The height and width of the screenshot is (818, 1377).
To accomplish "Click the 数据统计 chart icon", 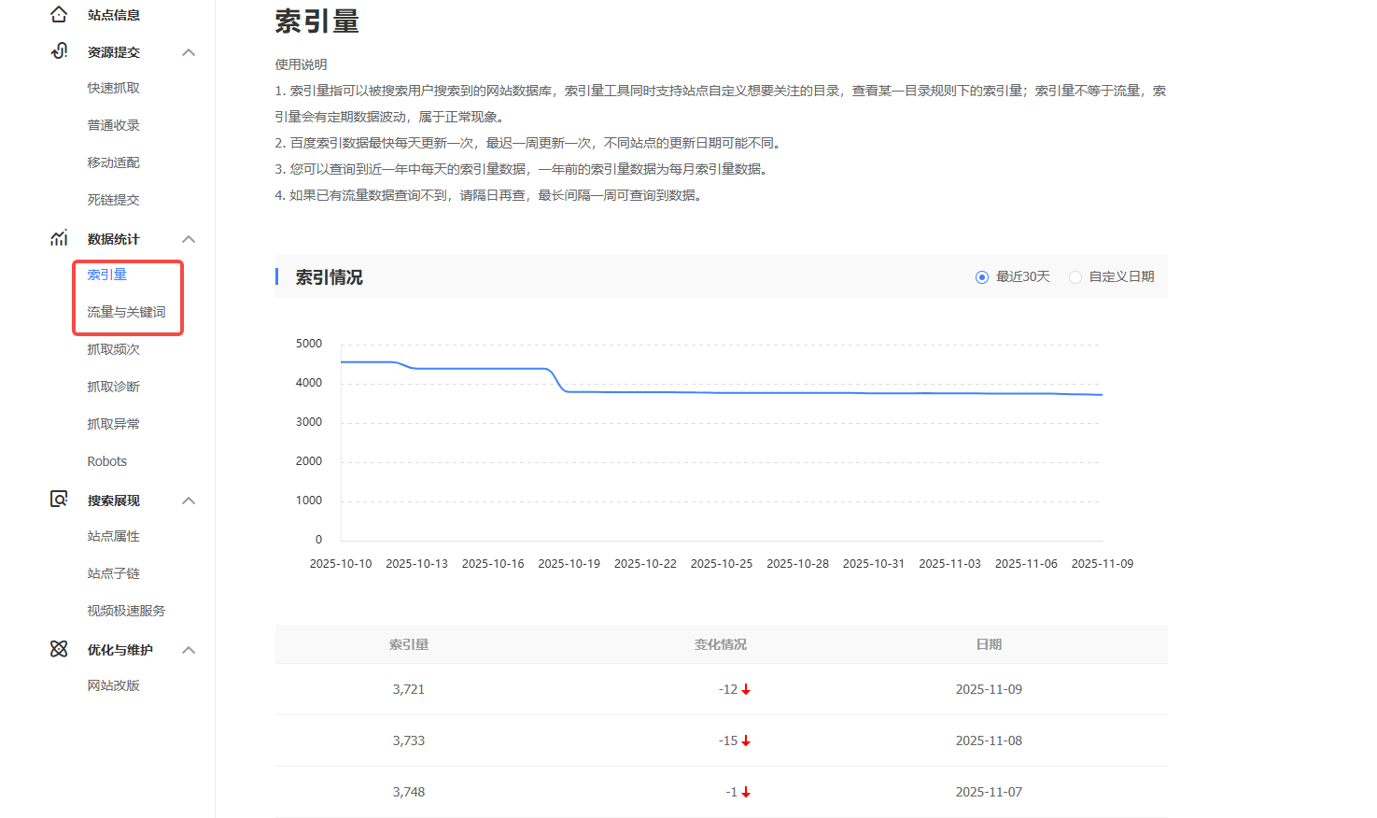I will click(x=59, y=238).
